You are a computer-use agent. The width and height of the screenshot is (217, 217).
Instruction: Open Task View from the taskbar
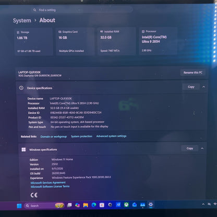coord(69,206)
